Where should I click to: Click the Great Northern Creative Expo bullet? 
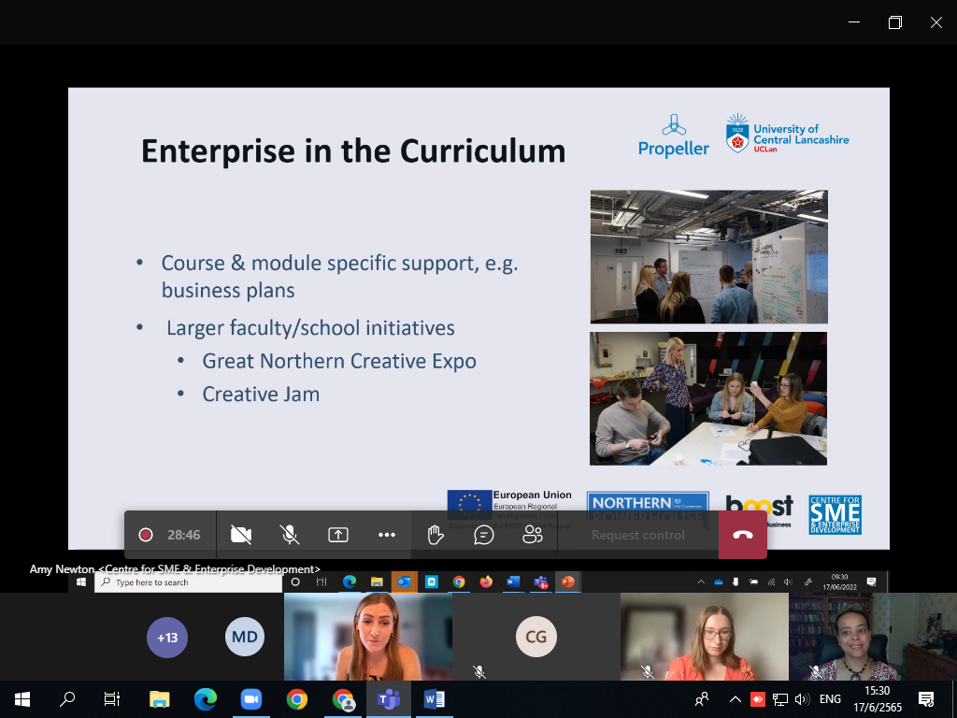tap(339, 361)
